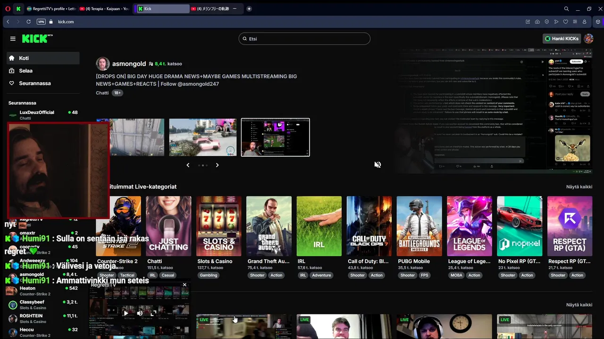Viewport: 604px width, 339px height.
Task: Go to Koti in sidebar
Action: click(43, 58)
